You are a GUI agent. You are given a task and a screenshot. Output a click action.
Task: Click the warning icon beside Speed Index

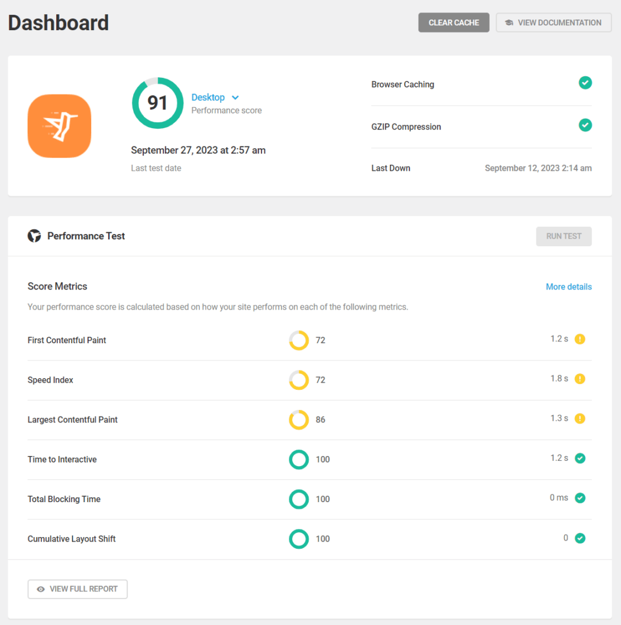coord(580,378)
